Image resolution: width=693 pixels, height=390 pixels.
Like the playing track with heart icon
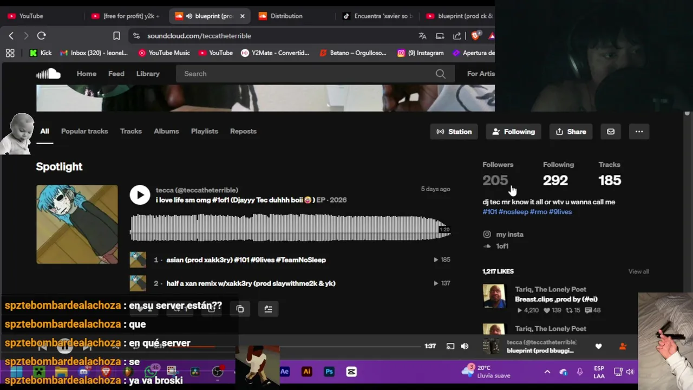pyautogui.click(x=598, y=346)
